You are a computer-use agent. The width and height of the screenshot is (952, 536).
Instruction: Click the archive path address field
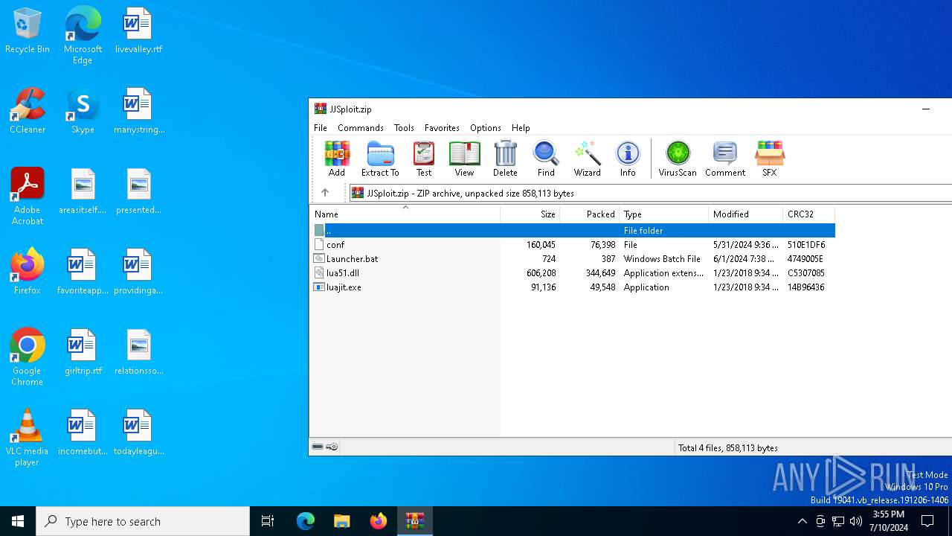click(x=651, y=193)
